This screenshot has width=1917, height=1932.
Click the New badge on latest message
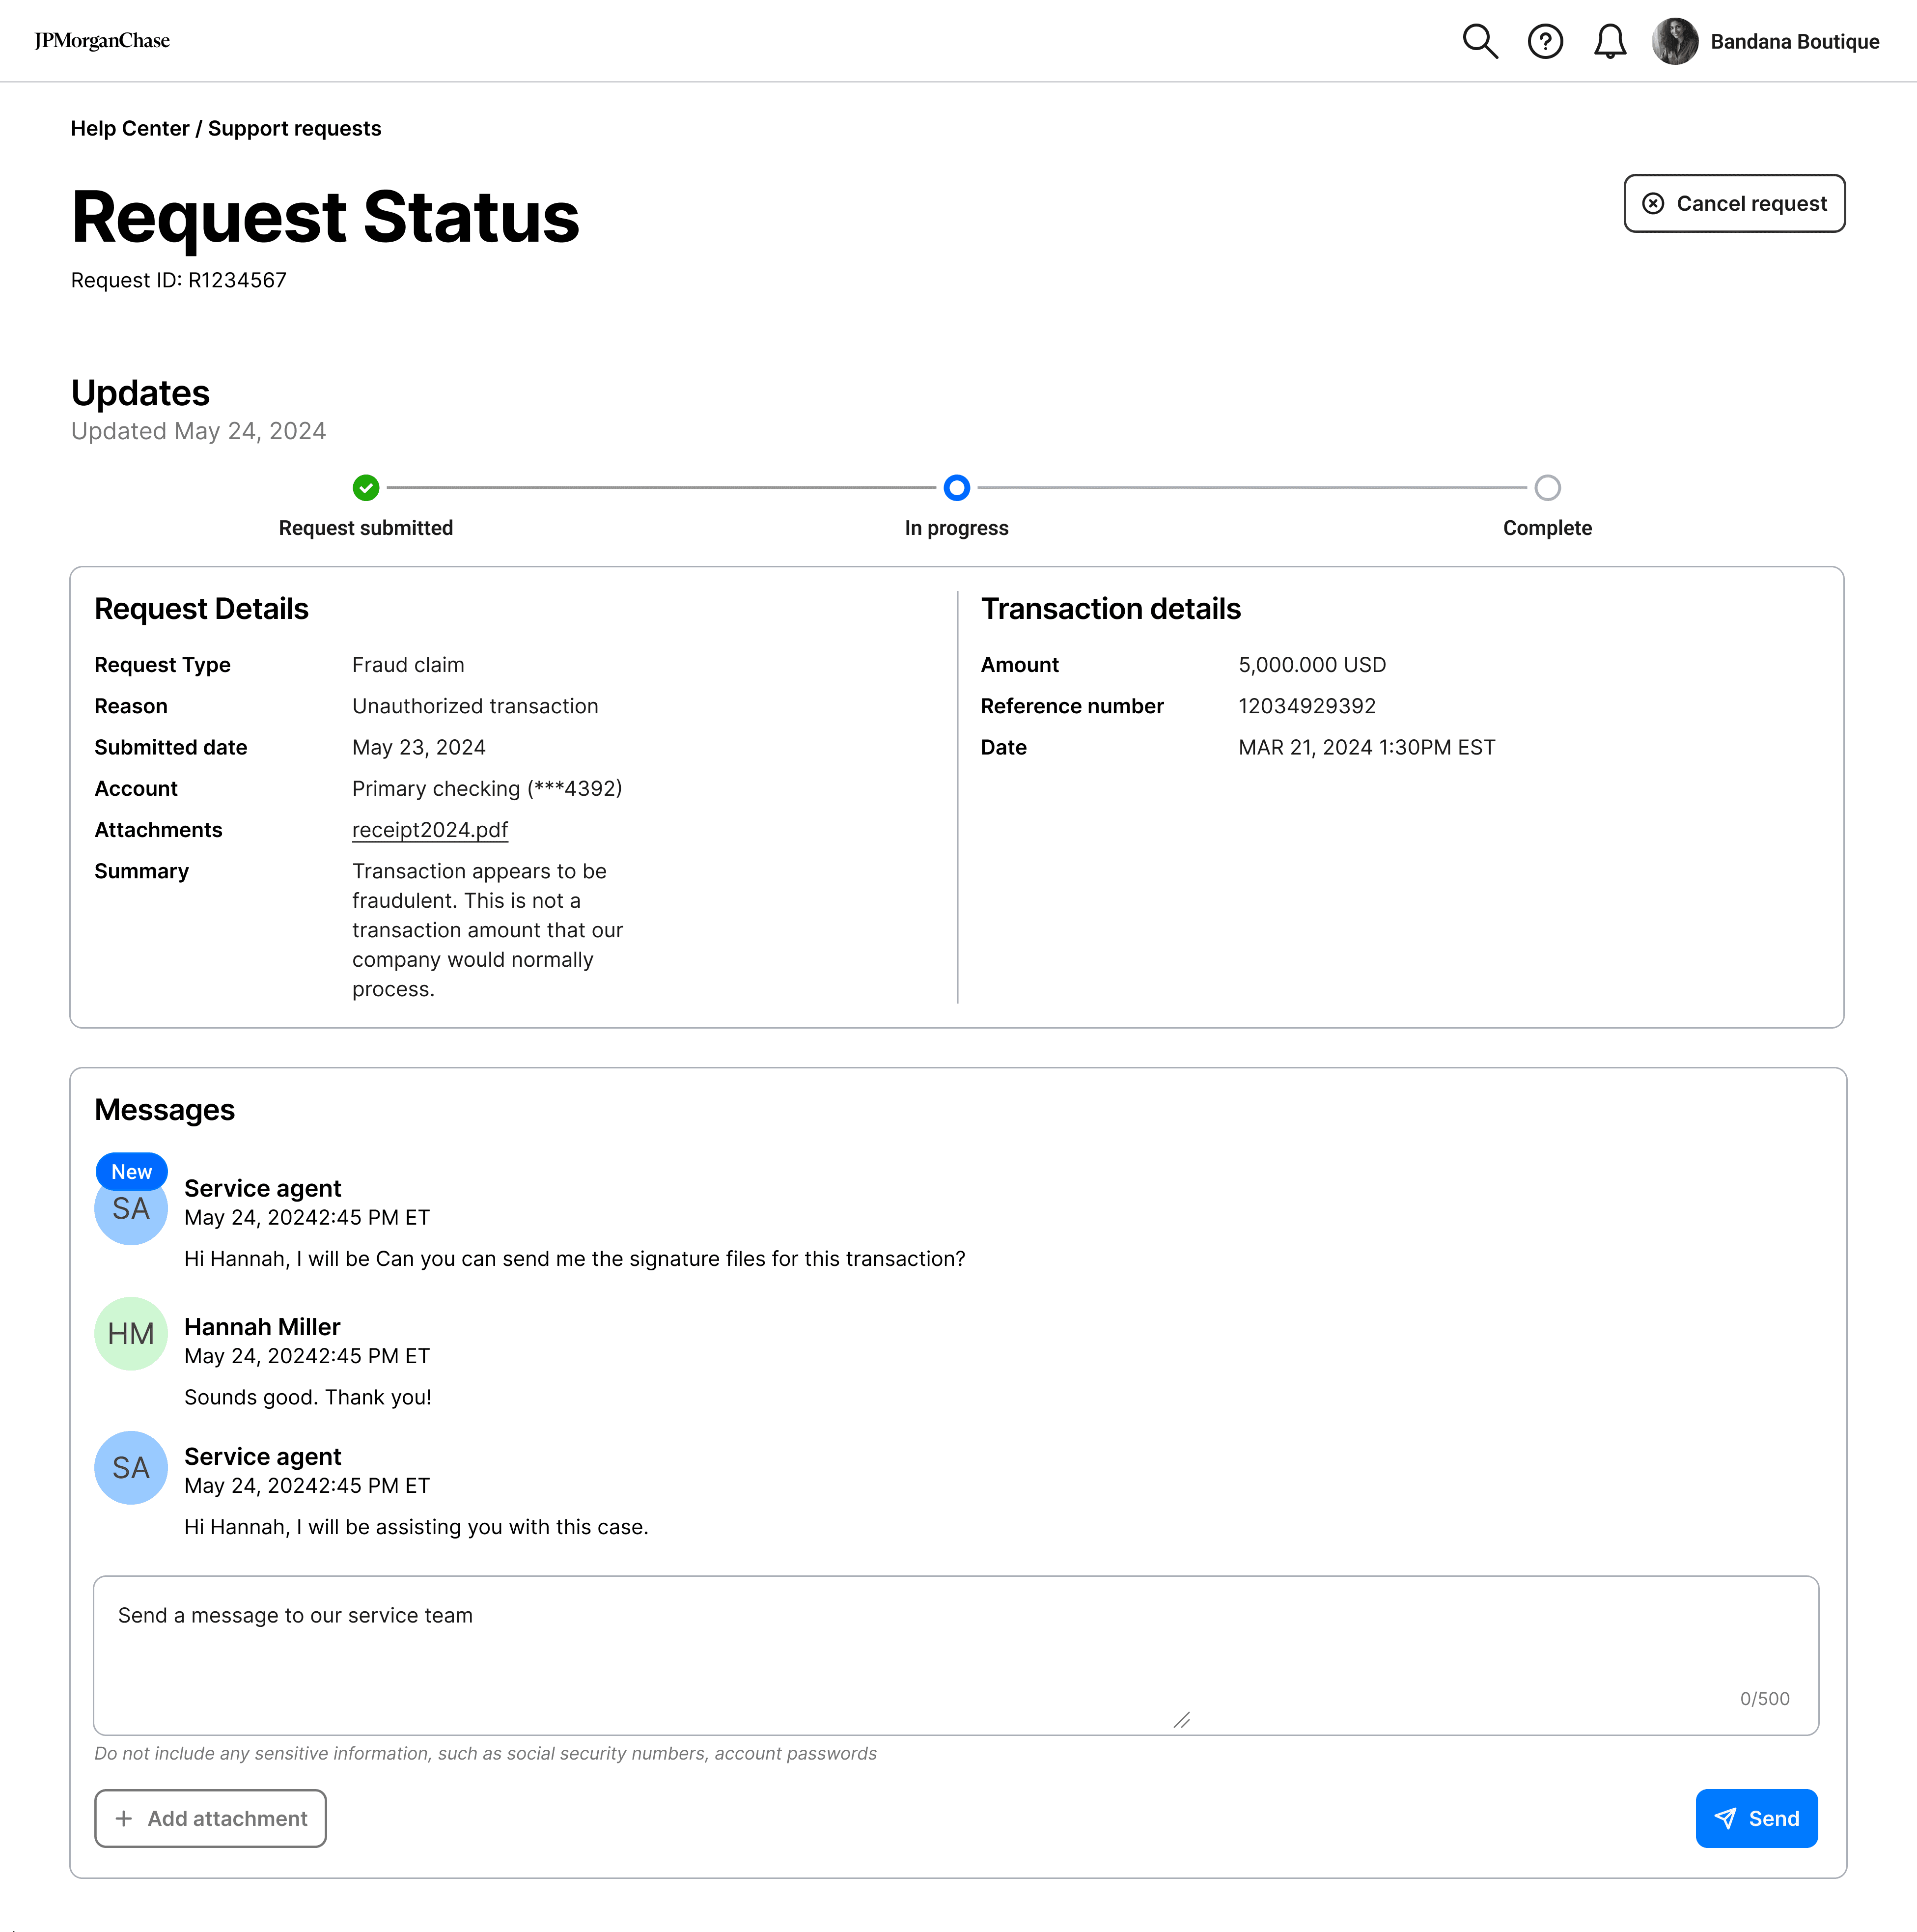131,1171
